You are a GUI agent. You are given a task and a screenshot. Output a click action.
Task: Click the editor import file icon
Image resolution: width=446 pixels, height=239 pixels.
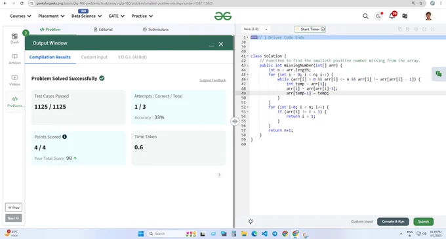point(407,29)
